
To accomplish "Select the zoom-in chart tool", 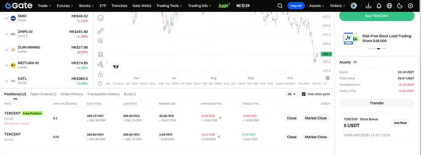I will 100,41.
